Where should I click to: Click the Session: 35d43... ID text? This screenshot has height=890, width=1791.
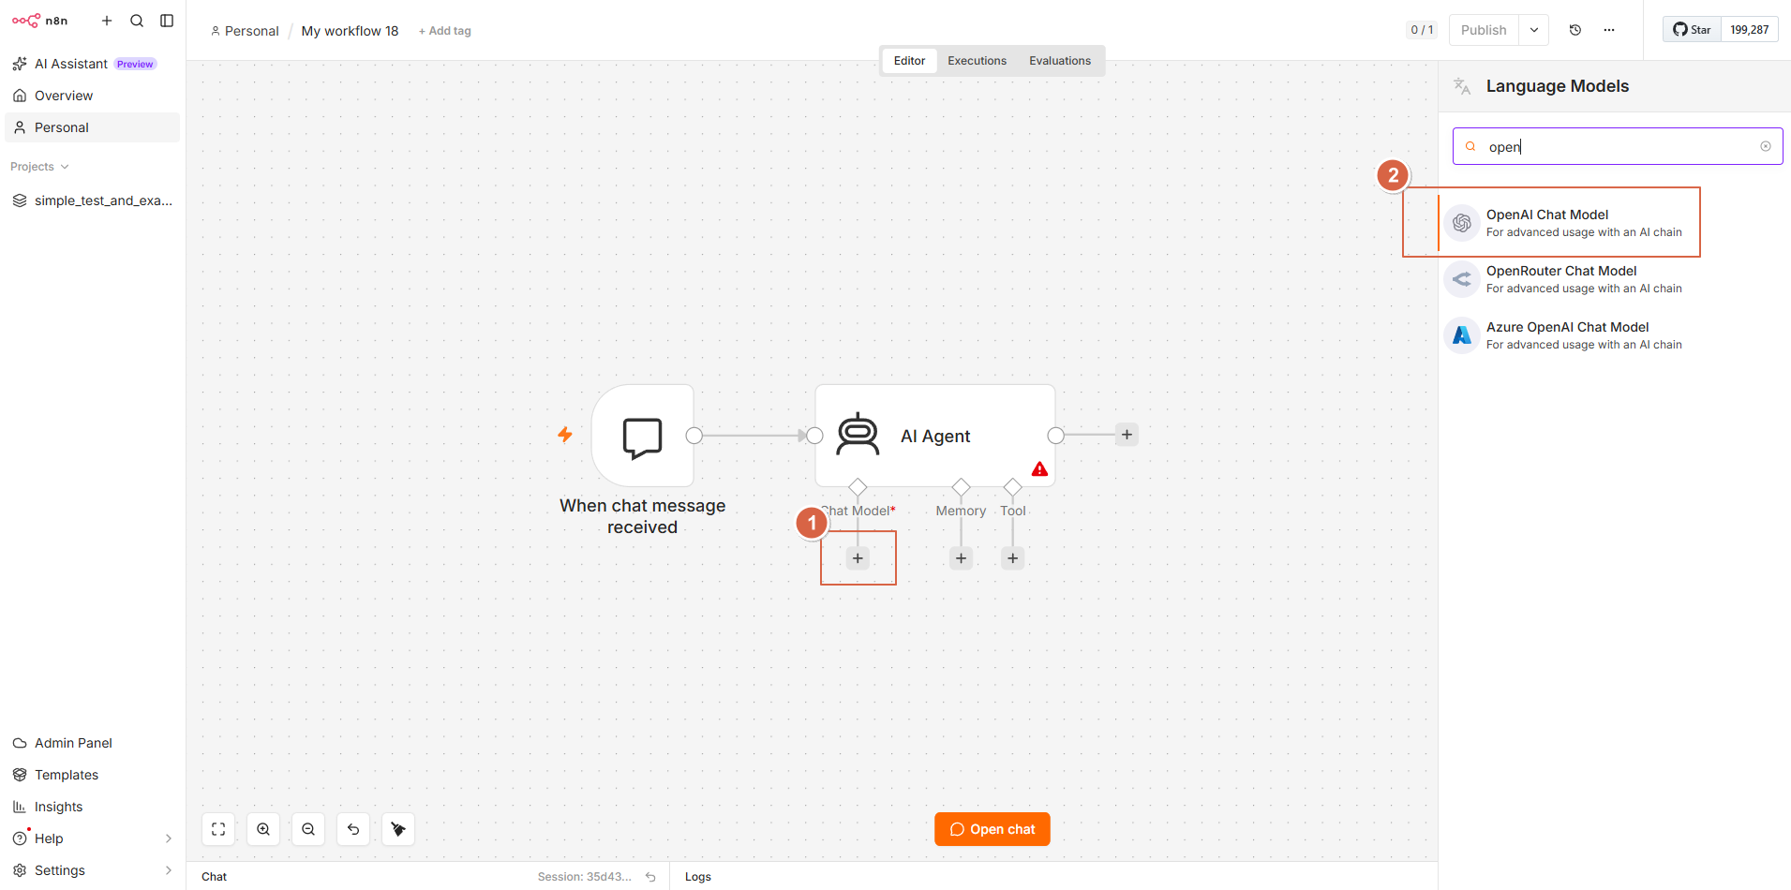pos(585,877)
